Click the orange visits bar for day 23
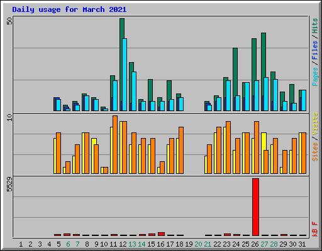The height and width of the screenshot is (251, 322). 228,147
